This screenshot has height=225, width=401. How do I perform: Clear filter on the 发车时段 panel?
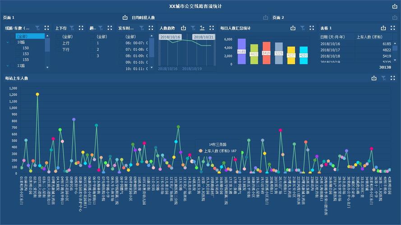tap(142, 28)
